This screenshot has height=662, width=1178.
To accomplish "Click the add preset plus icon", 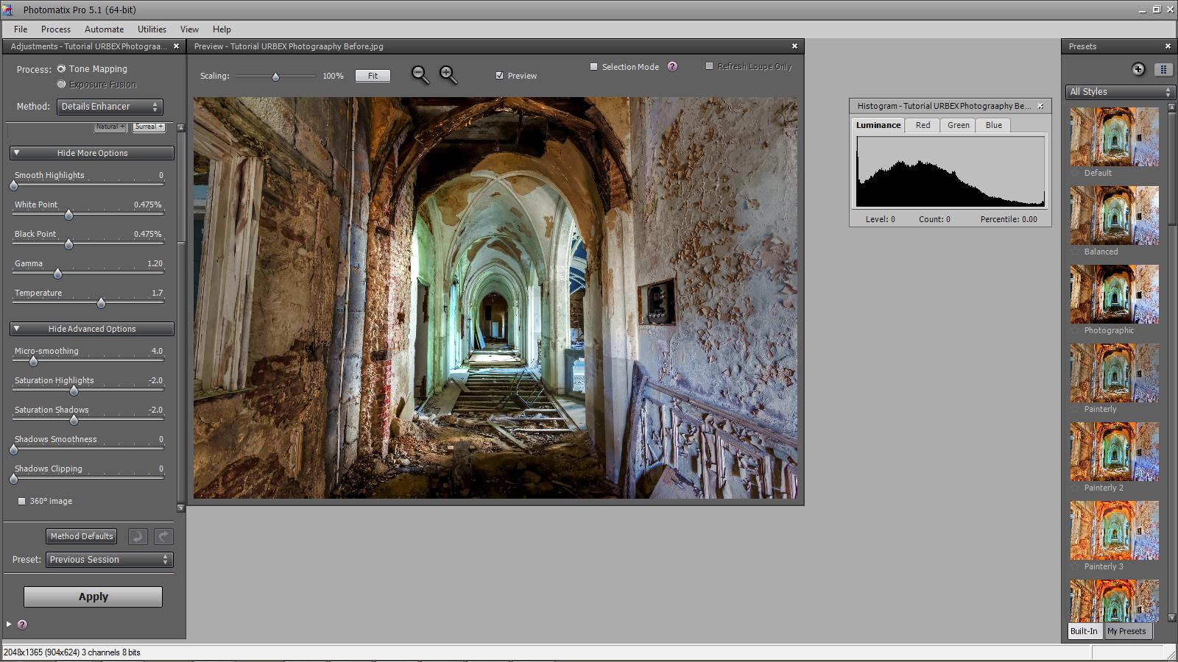I will tap(1138, 69).
